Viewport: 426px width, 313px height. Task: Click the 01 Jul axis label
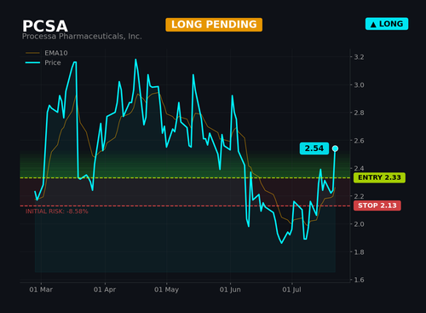pos(291,290)
